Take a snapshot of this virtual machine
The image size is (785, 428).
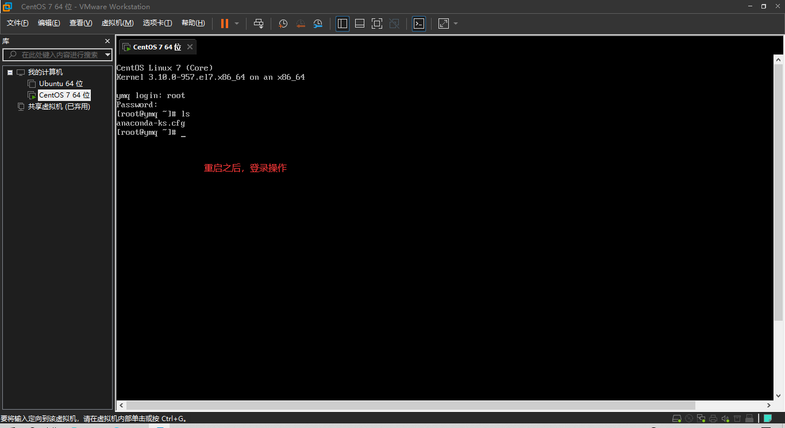click(283, 24)
